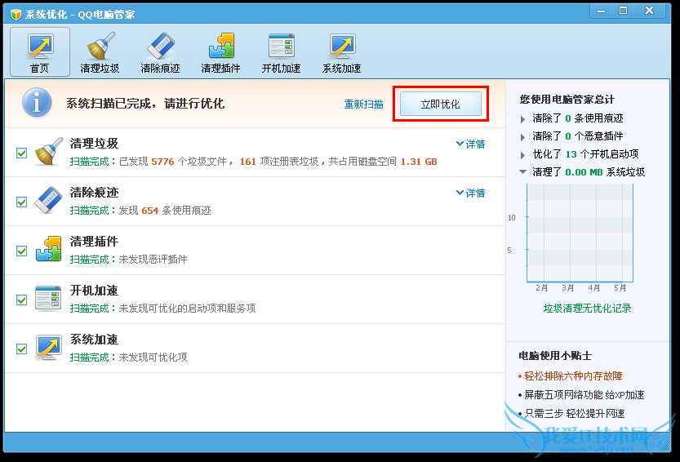Open the 清理垃圾 broom toolbar icon
The height and width of the screenshot is (462, 680).
coord(100,52)
